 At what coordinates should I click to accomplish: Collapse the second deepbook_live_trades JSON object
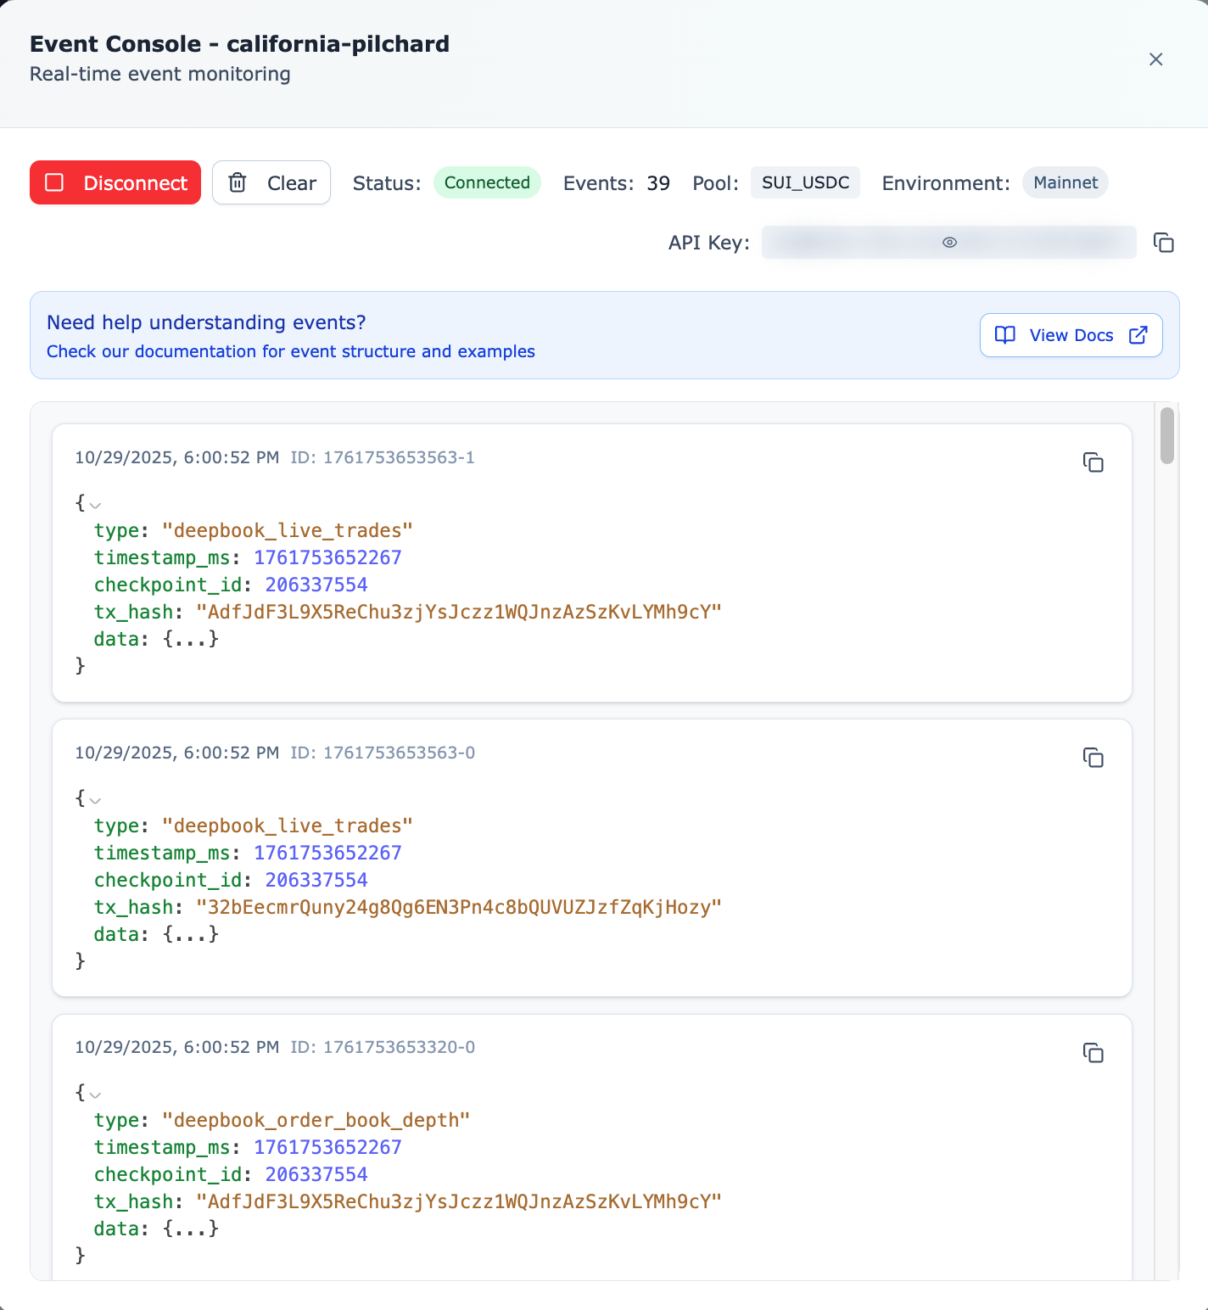[95, 800]
